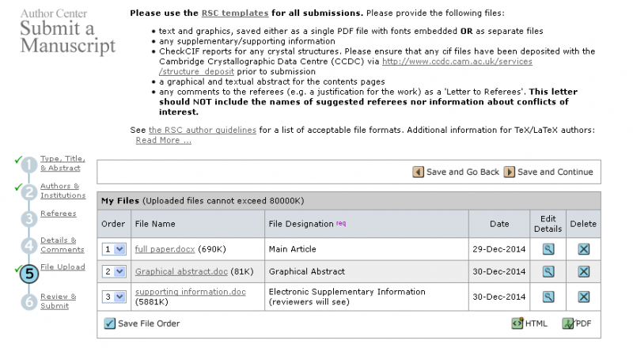Go to Type, Title, & Abstract step
Screen dimensions: 633x348
point(61,163)
